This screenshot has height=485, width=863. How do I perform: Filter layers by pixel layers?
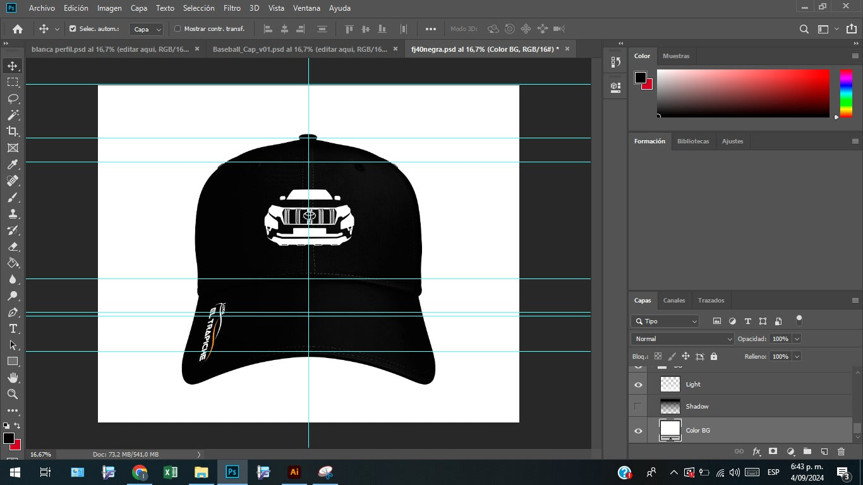point(717,321)
